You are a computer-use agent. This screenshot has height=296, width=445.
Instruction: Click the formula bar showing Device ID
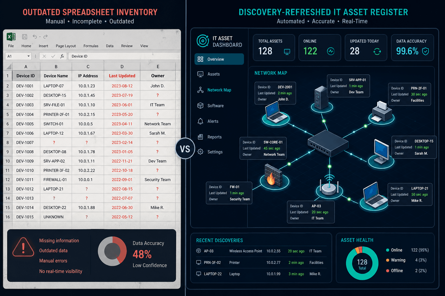point(124,56)
